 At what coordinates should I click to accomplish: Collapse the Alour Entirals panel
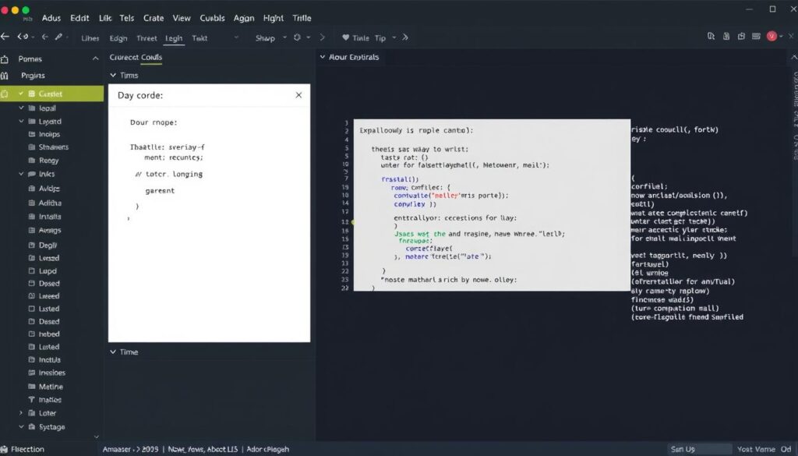coord(322,57)
